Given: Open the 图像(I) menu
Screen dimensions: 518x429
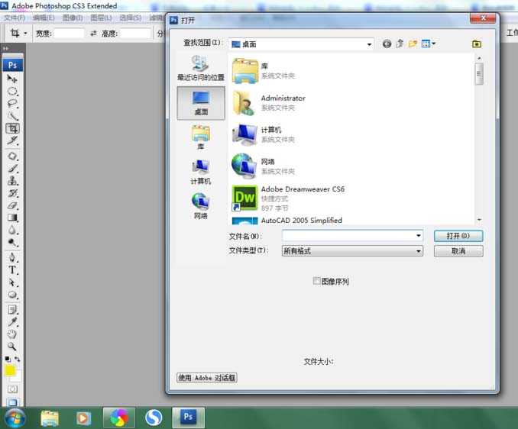Looking at the screenshot, I should (73, 18).
